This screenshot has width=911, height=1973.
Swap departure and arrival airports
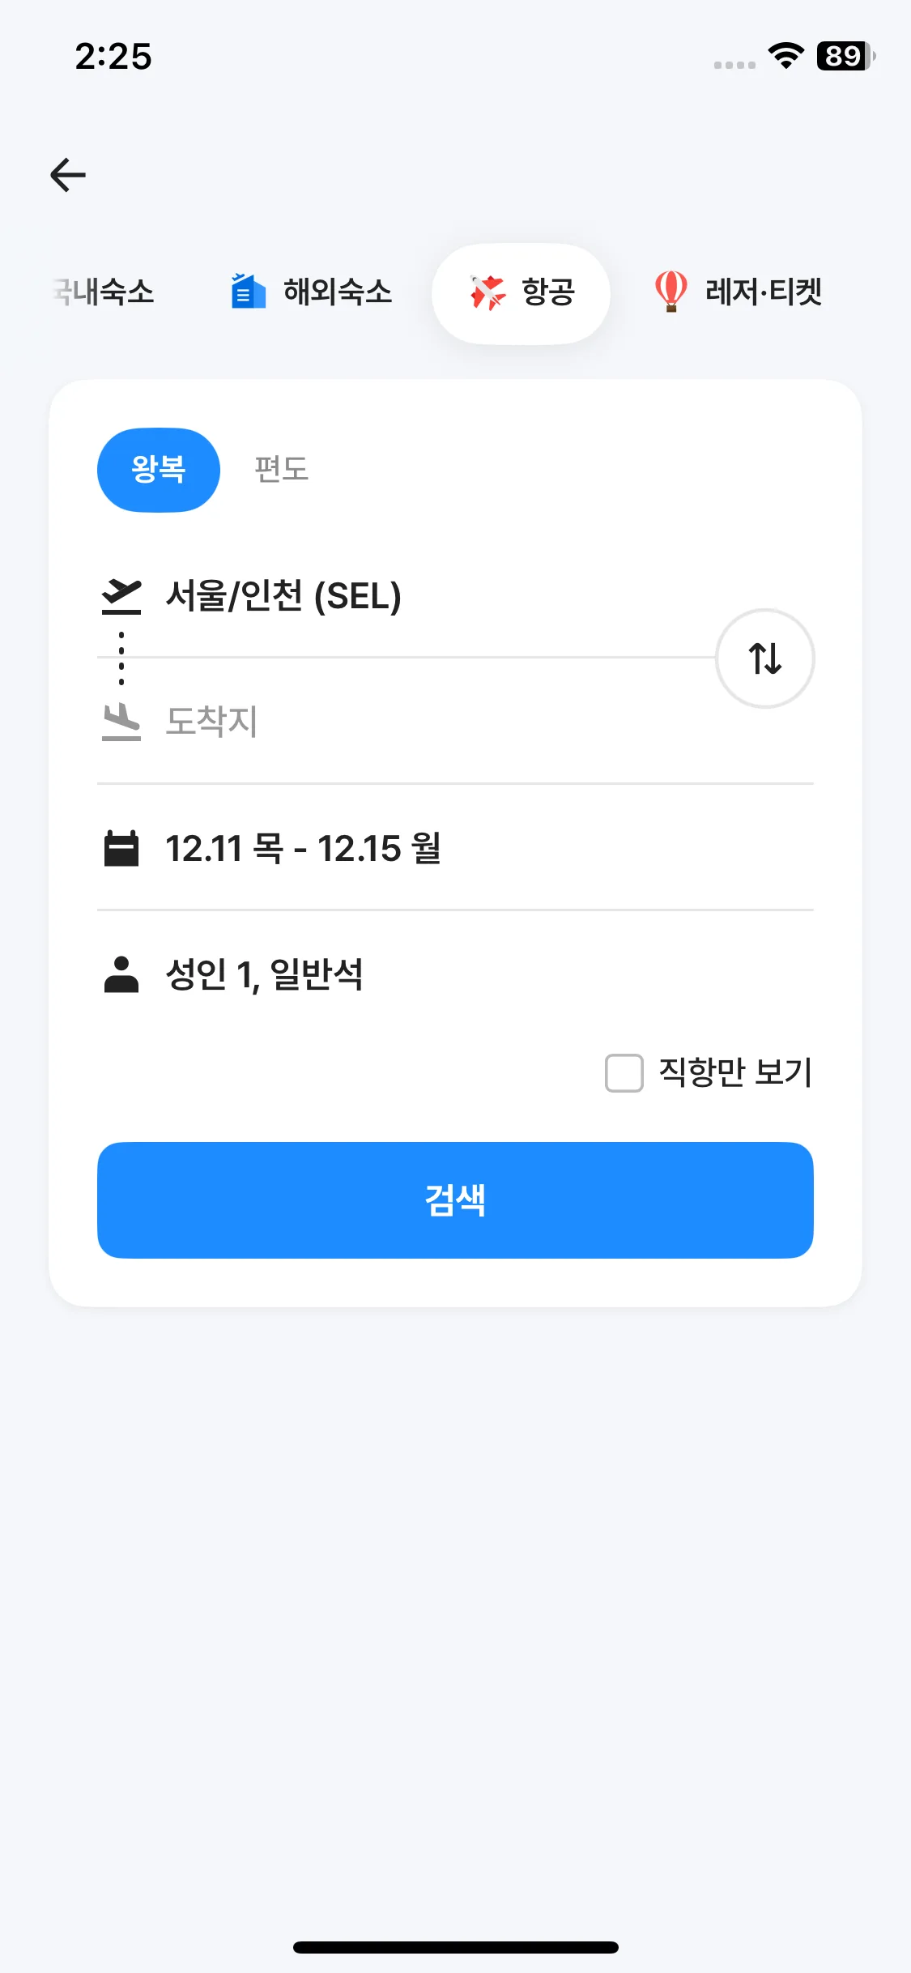click(x=764, y=658)
